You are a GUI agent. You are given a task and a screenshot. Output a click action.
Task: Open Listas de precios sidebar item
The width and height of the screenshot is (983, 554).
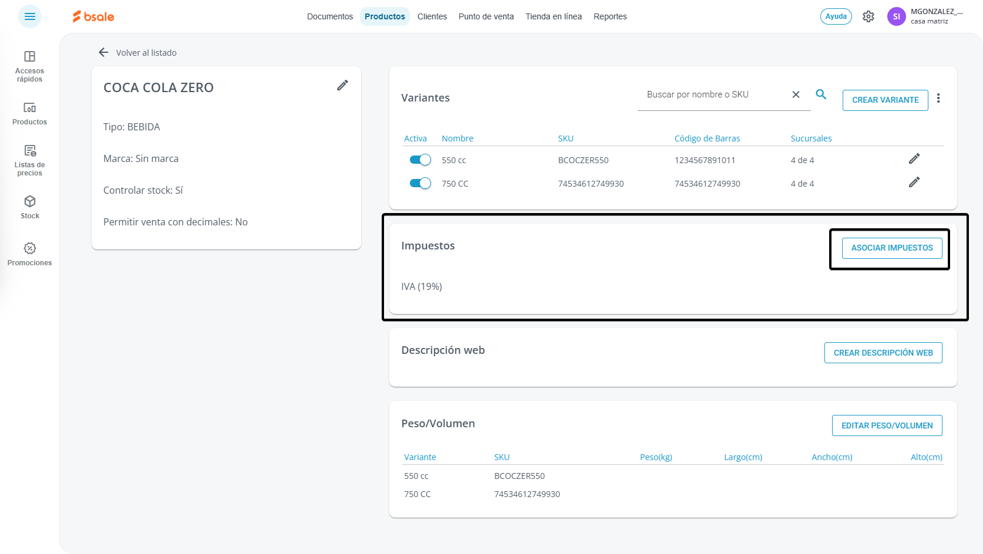tap(30, 160)
